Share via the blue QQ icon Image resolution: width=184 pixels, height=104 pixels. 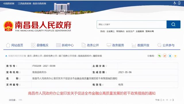[x=170, y=56]
